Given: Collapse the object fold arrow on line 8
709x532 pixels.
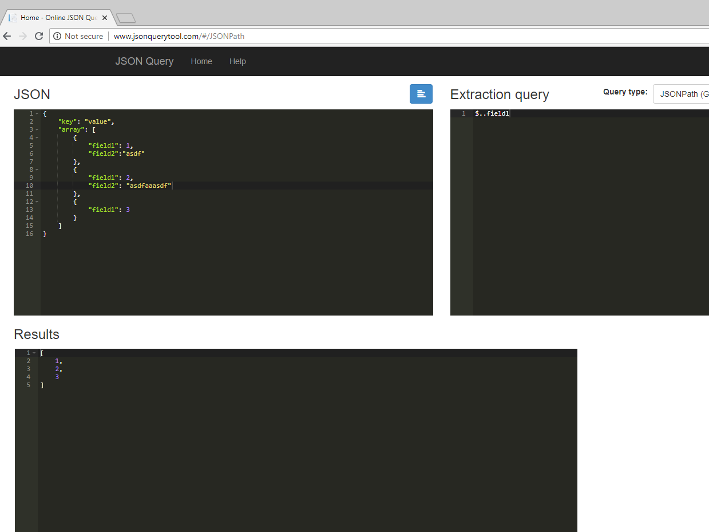Looking at the screenshot, I should (x=37, y=170).
